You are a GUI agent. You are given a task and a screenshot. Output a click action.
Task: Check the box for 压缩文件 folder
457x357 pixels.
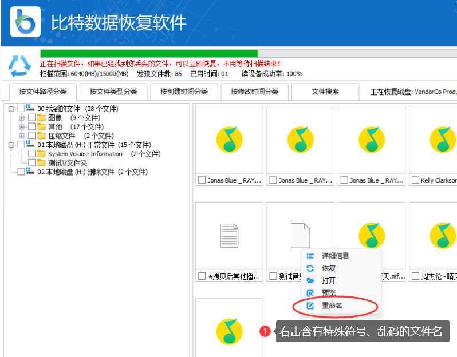pos(31,136)
